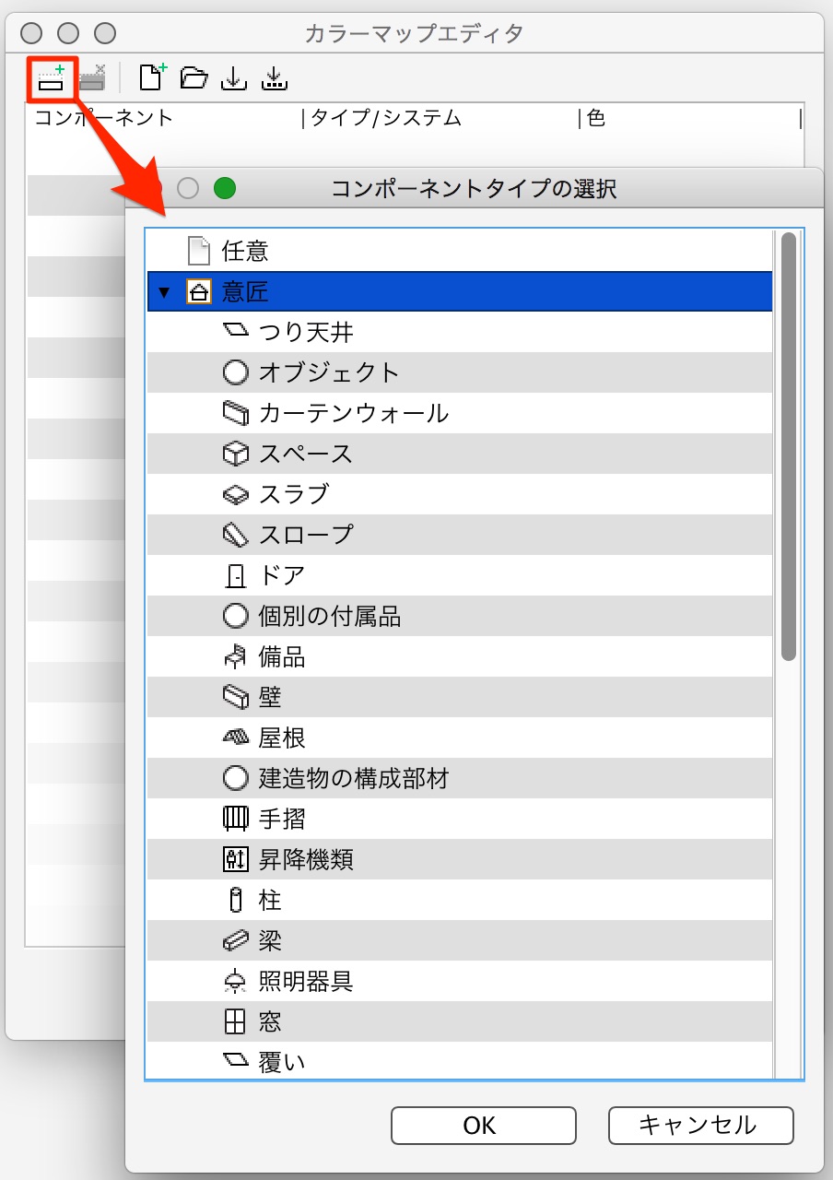Click the 壁 wall icon
The image size is (833, 1180).
click(x=236, y=697)
